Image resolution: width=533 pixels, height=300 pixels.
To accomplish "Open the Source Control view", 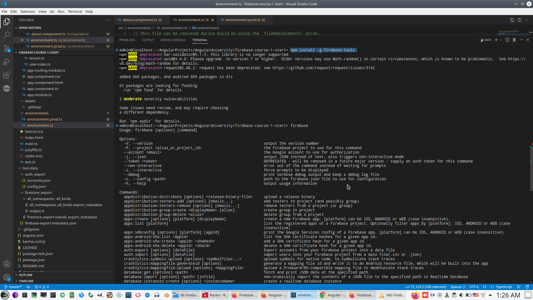I will 7,48.
